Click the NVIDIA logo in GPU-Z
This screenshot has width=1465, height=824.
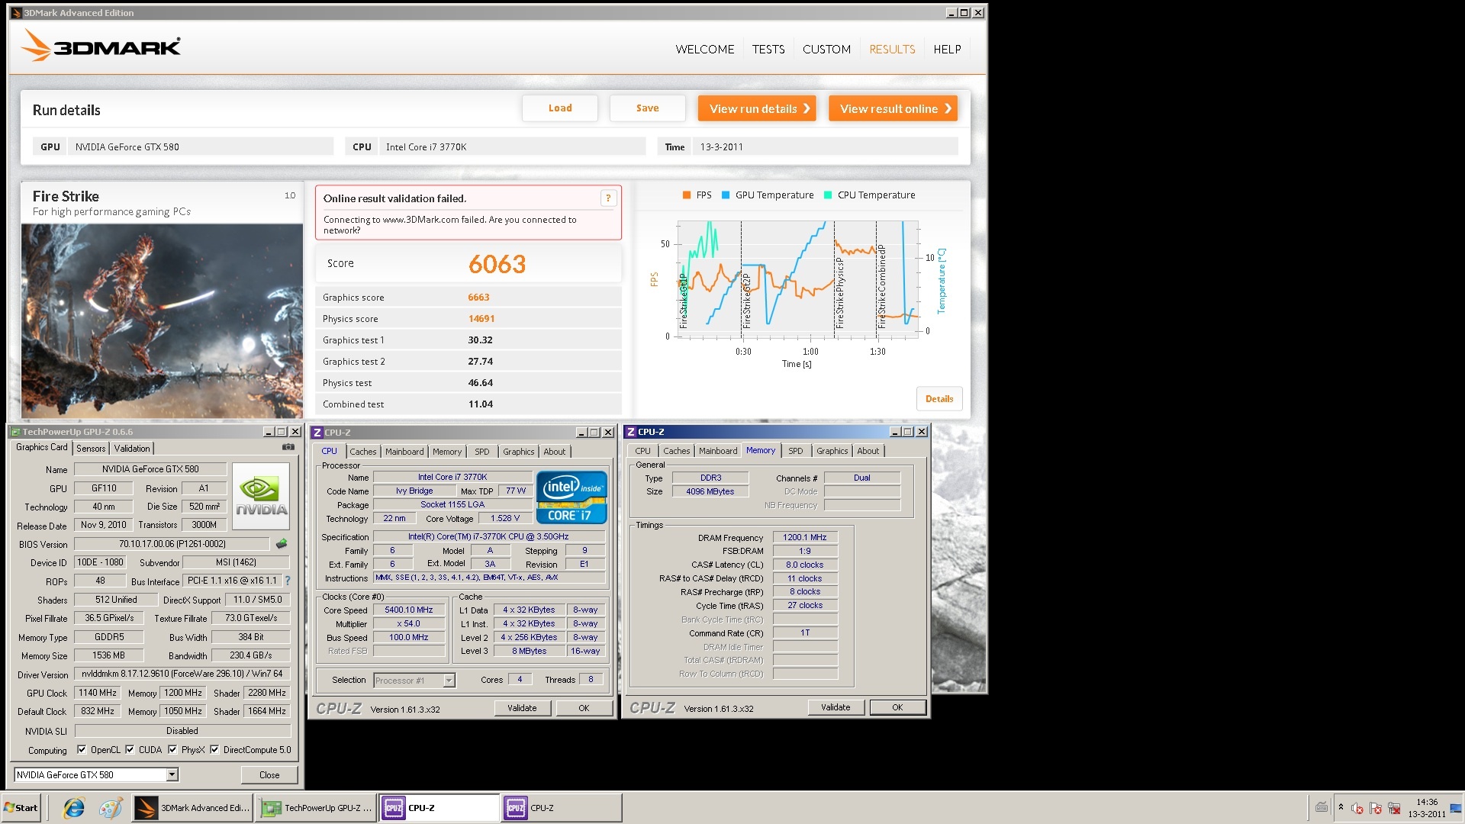261,496
